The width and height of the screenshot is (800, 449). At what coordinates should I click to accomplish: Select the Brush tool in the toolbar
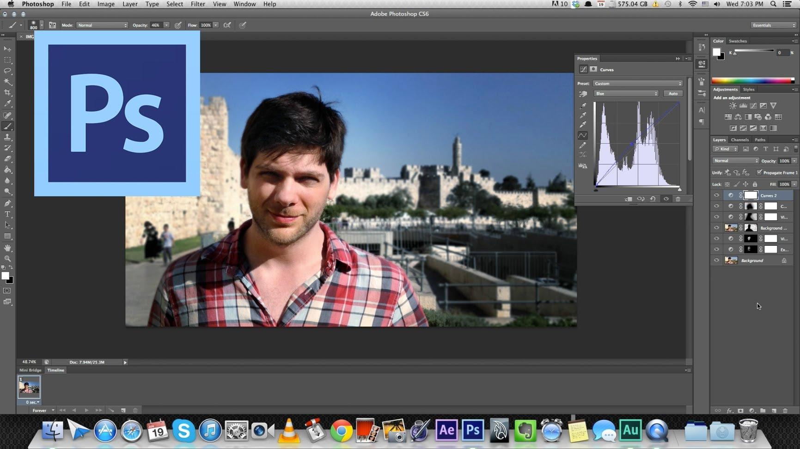[7, 126]
